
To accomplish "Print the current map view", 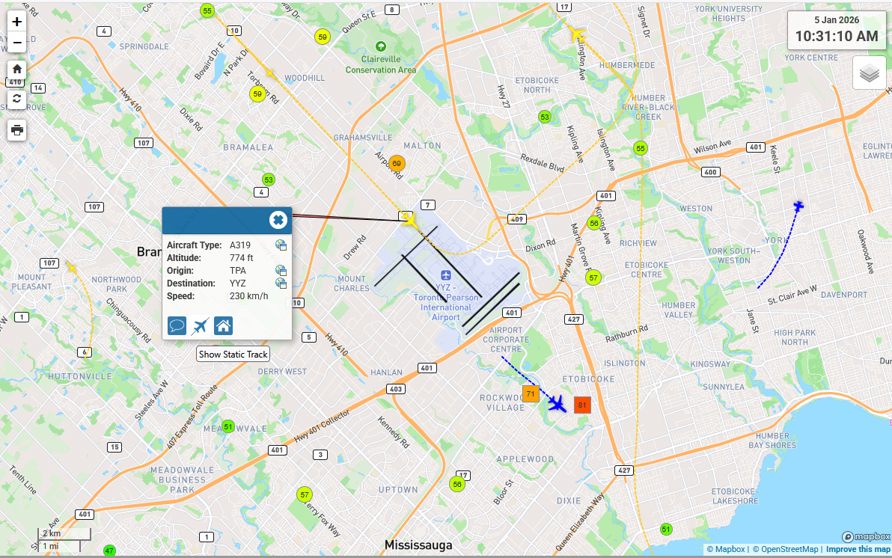I will coord(17,129).
